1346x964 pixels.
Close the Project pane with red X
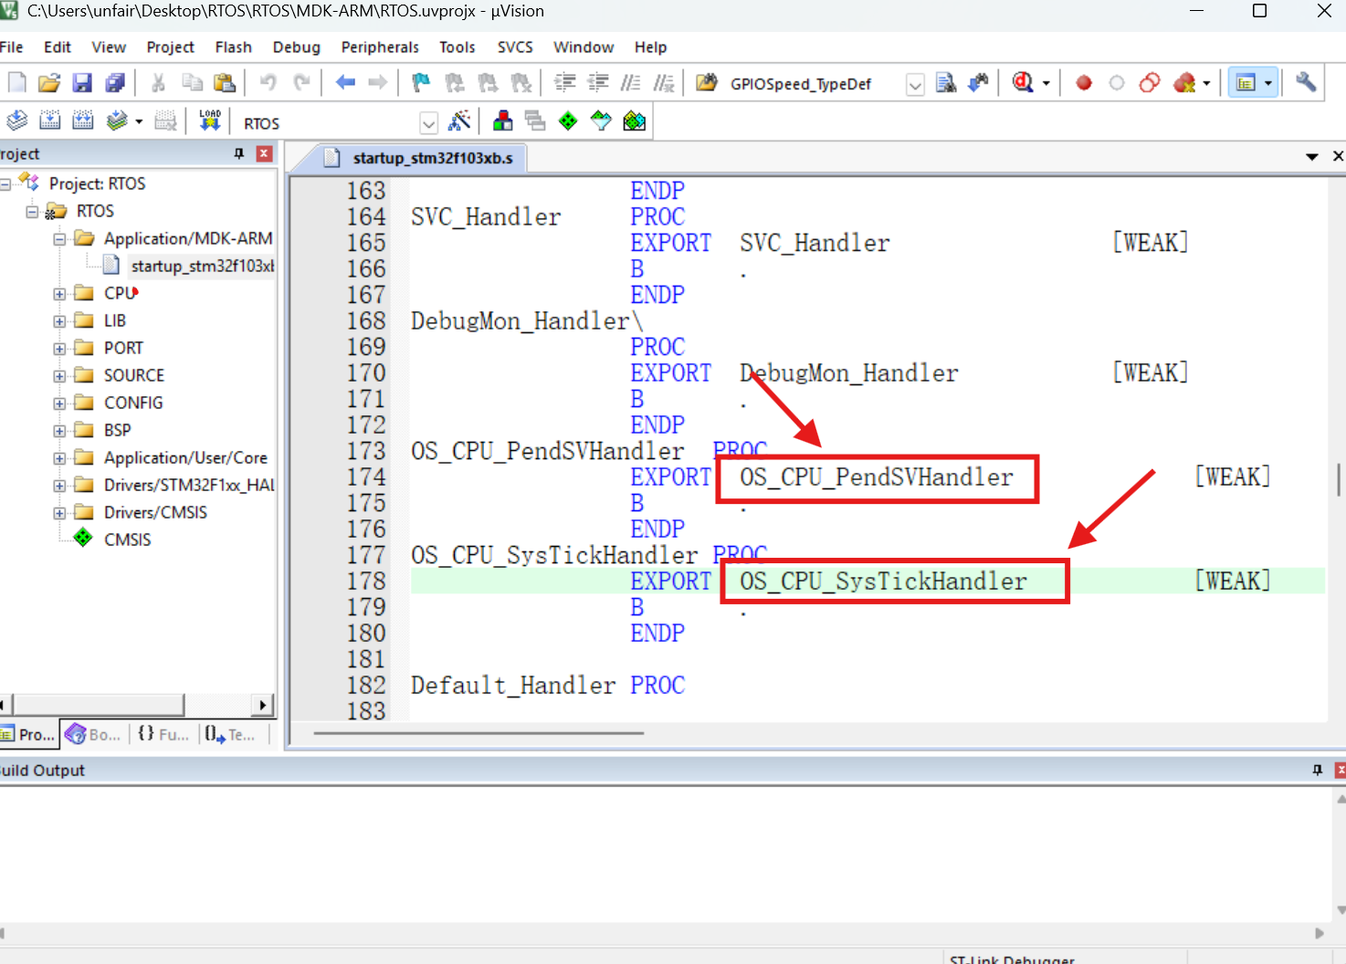(x=264, y=153)
